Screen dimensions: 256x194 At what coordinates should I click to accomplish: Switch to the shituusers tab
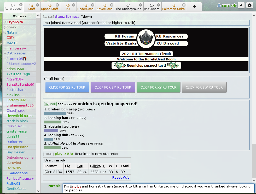coord(152,7)
